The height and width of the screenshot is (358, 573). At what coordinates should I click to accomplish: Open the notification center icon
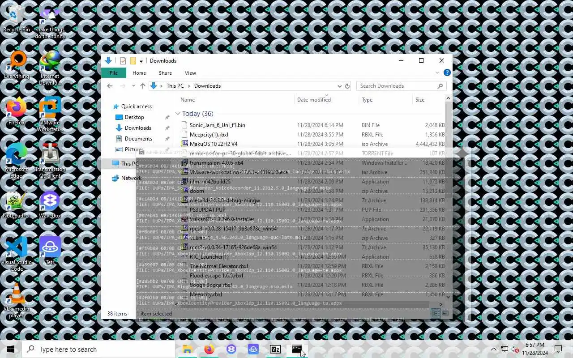[x=558, y=349]
